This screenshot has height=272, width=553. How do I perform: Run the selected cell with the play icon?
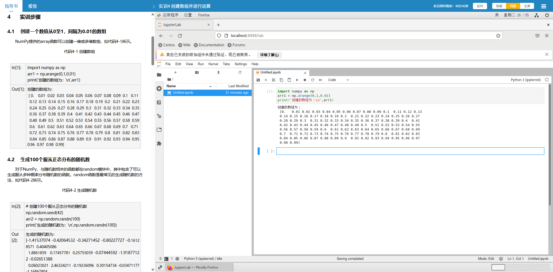[297, 80]
